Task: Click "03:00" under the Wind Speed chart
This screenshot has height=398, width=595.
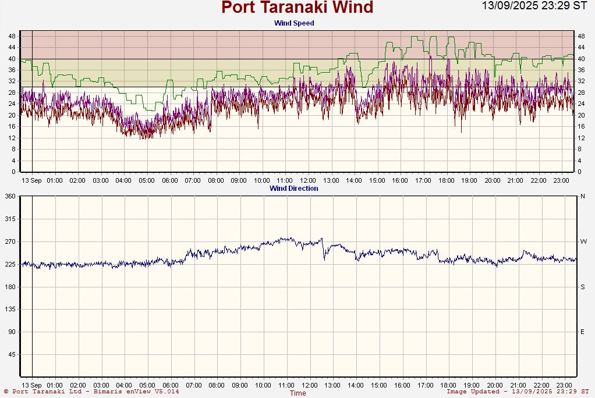Action: coord(101,180)
